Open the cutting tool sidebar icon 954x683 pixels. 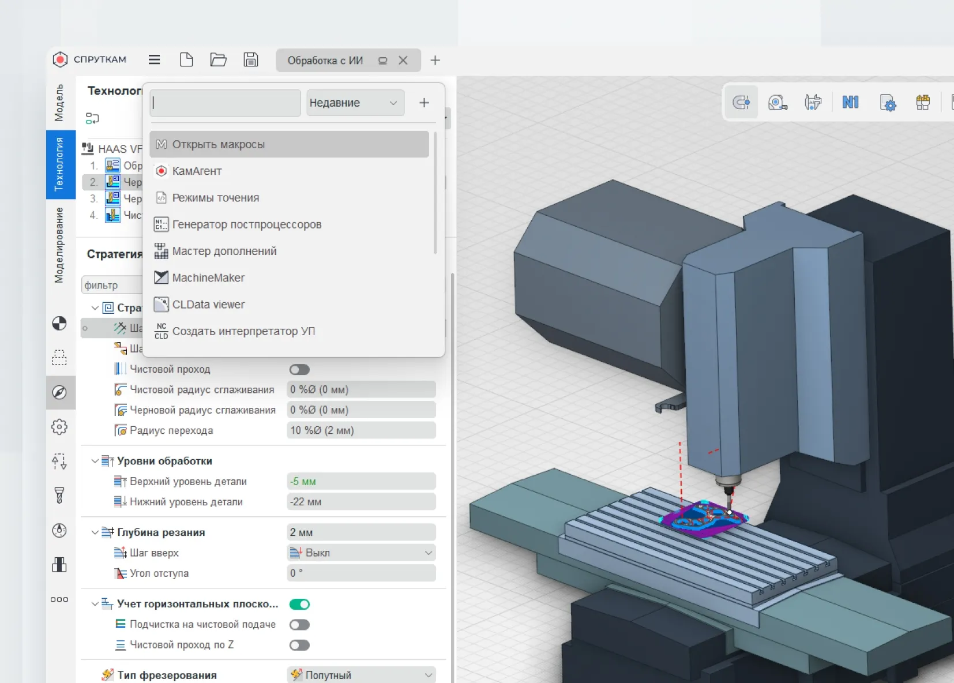click(x=59, y=496)
